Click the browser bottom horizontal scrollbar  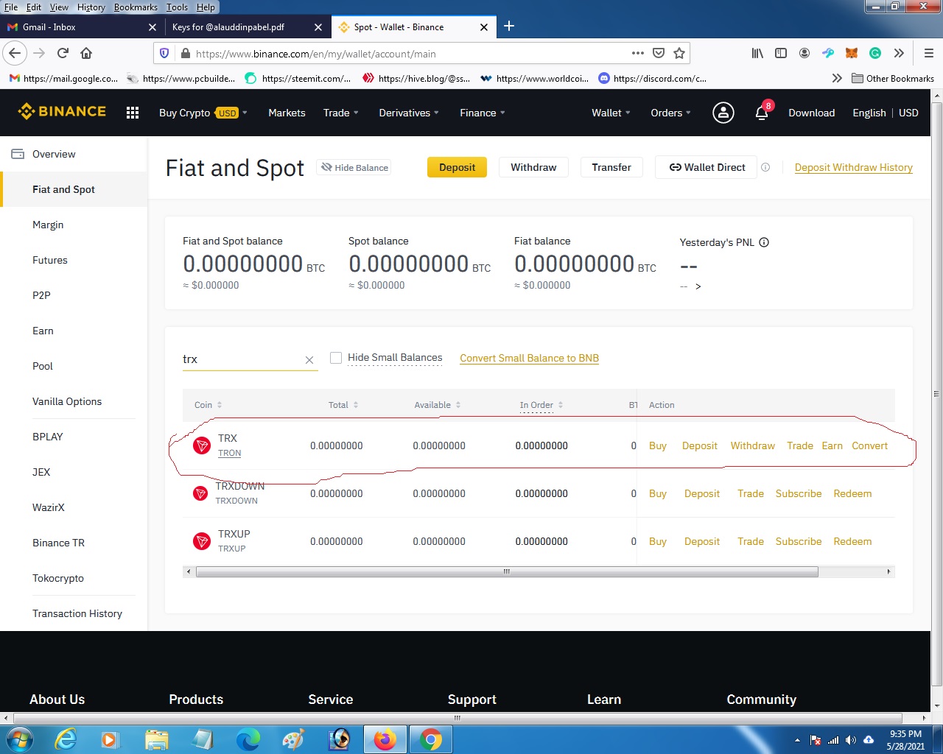(457, 717)
